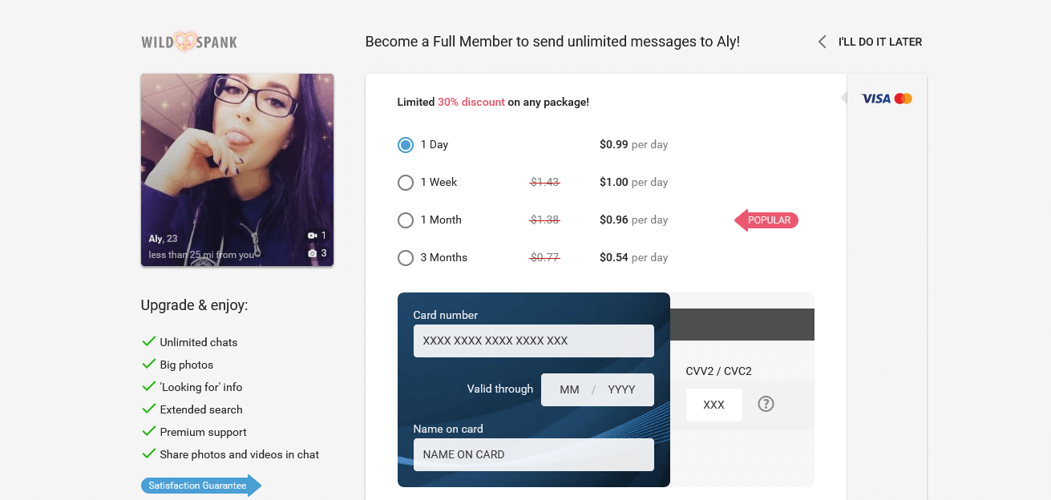Click the Name on card field
This screenshot has width=1051, height=500.
[x=534, y=454]
